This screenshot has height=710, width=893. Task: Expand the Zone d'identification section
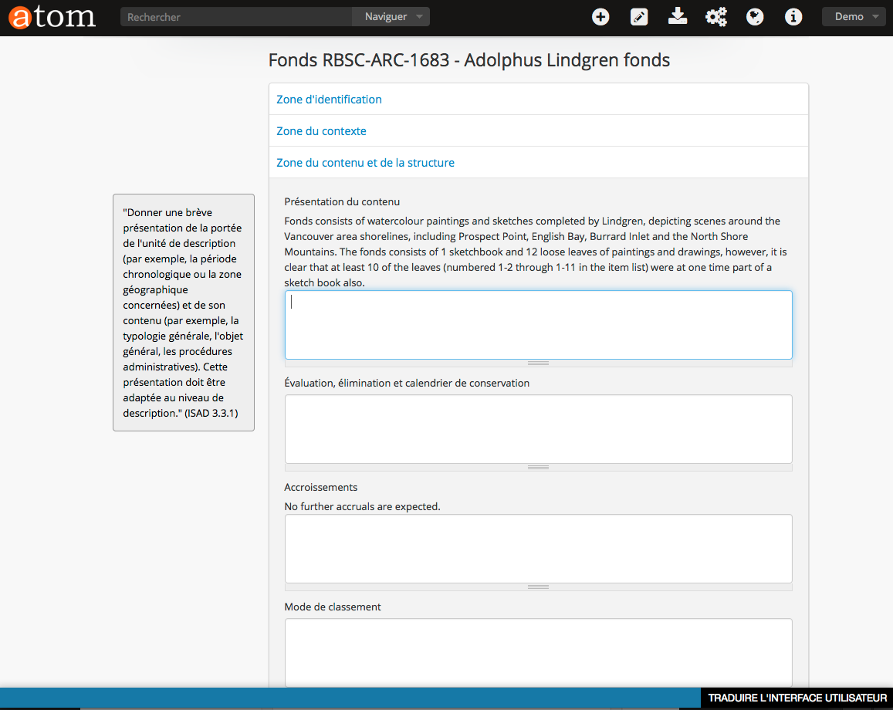pyautogui.click(x=330, y=100)
